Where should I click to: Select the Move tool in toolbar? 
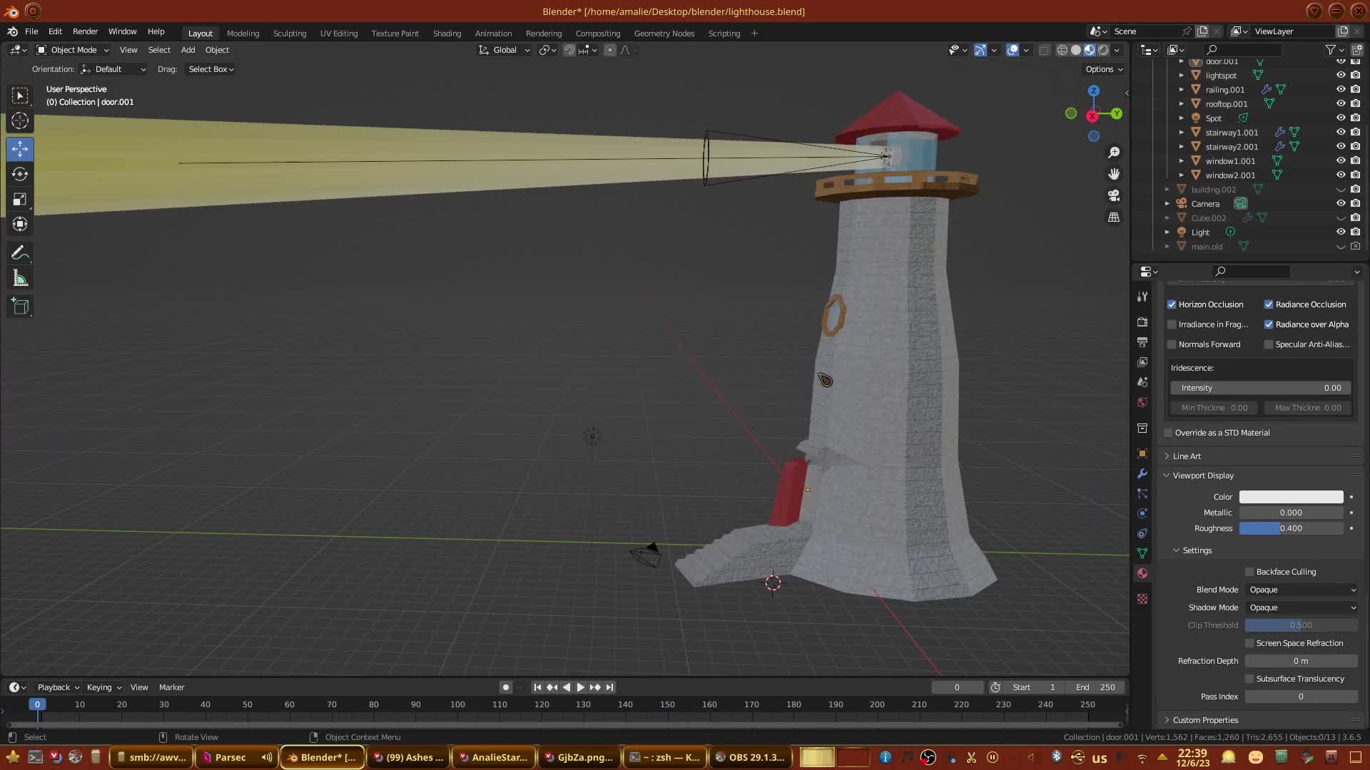[20, 149]
